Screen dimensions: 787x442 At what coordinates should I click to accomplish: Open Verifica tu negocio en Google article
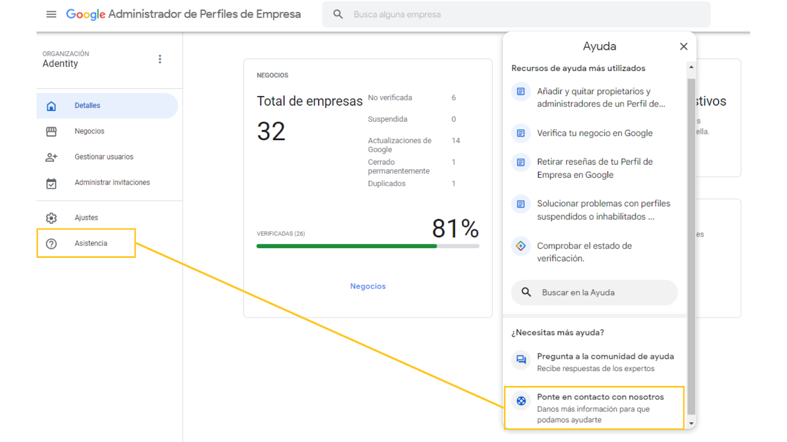click(x=594, y=133)
